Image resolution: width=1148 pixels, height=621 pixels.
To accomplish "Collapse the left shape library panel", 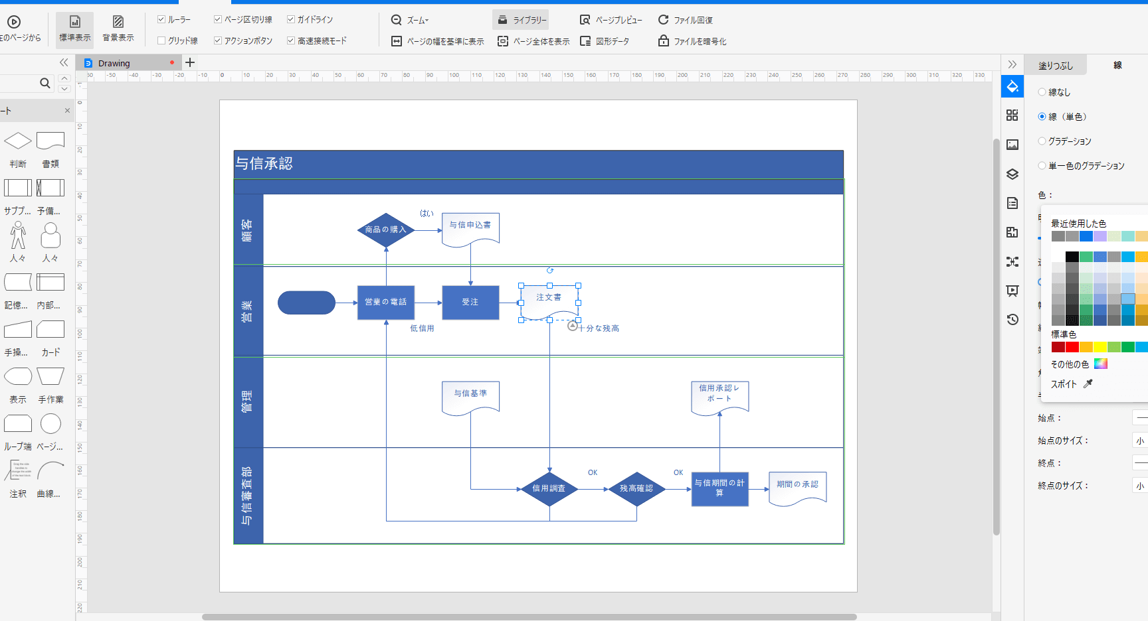I will 64,62.
